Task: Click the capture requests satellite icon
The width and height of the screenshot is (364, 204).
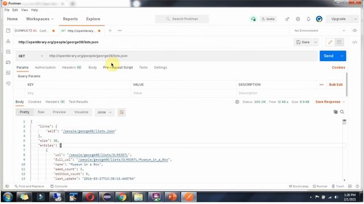Action: 287,19
